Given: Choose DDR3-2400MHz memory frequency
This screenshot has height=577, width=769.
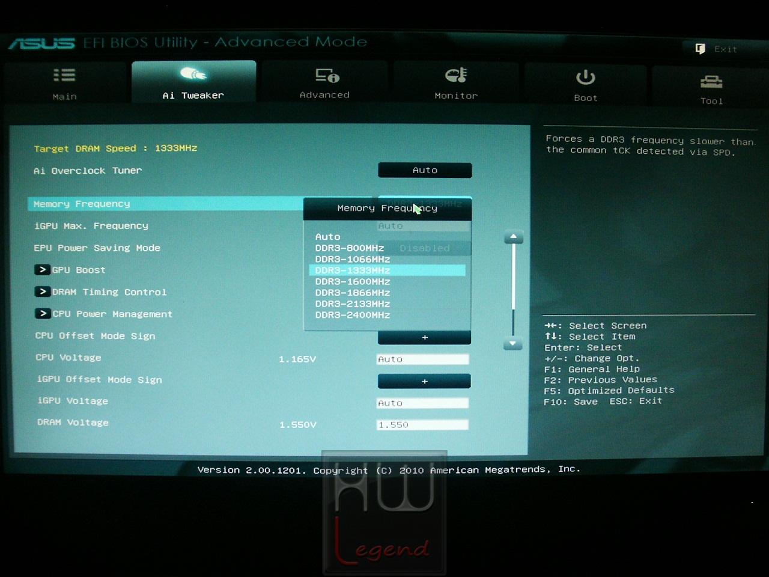Looking at the screenshot, I should 353,315.
